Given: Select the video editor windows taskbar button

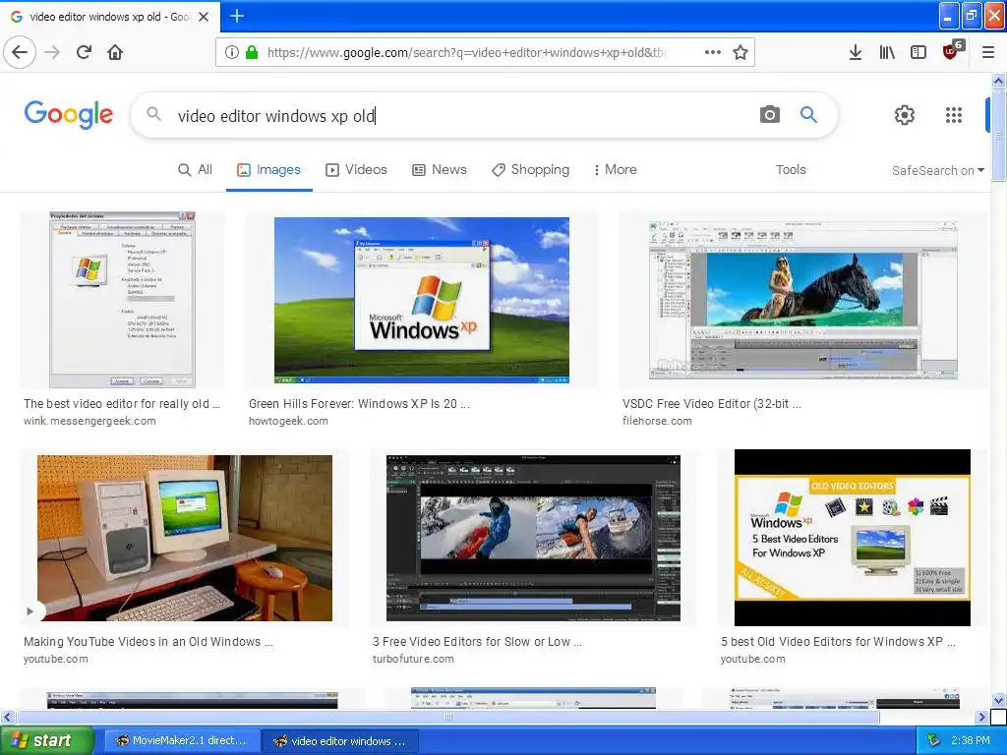Looking at the screenshot, I should (x=340, y=741).
